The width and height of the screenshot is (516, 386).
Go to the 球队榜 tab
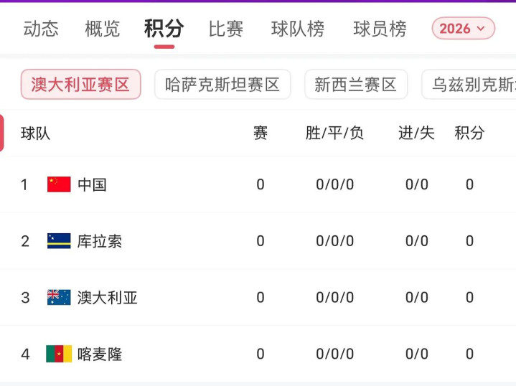click(x=298, y=29)
